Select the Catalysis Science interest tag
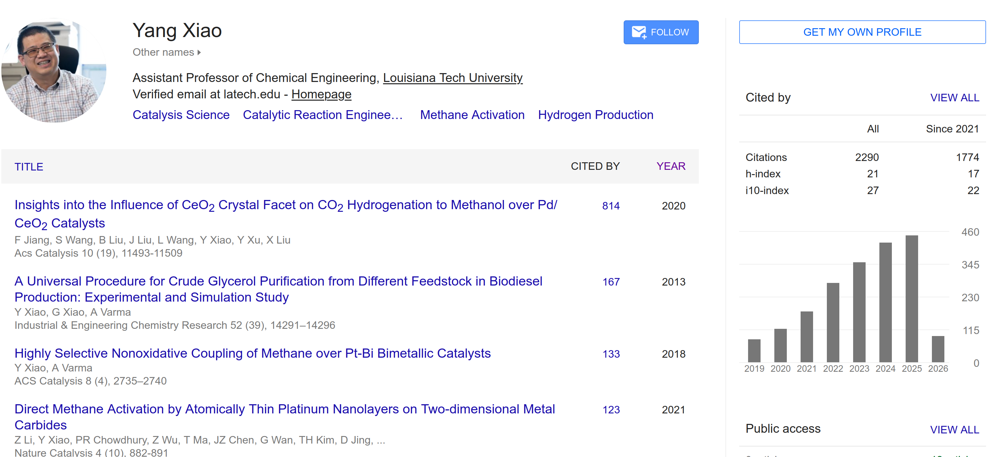 pyautogui.click(x=181, y=115)
